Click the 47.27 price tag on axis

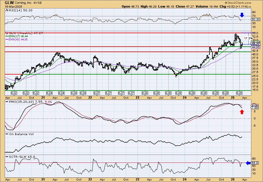point(256,44)
